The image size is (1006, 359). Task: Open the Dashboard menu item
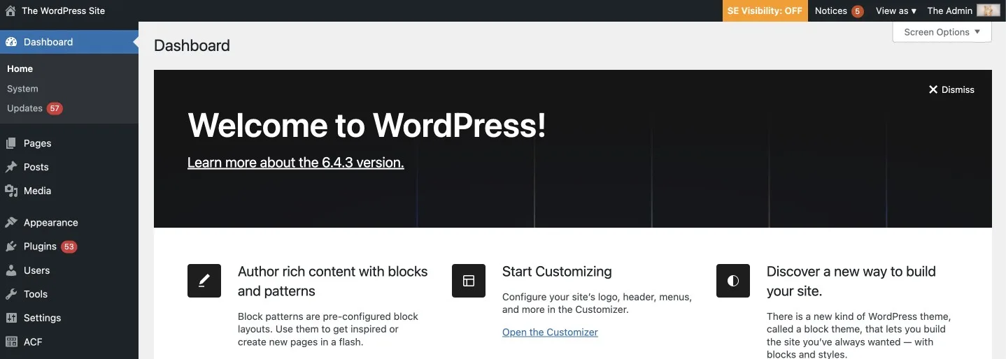pyautogui.click(x=69, y=42)
